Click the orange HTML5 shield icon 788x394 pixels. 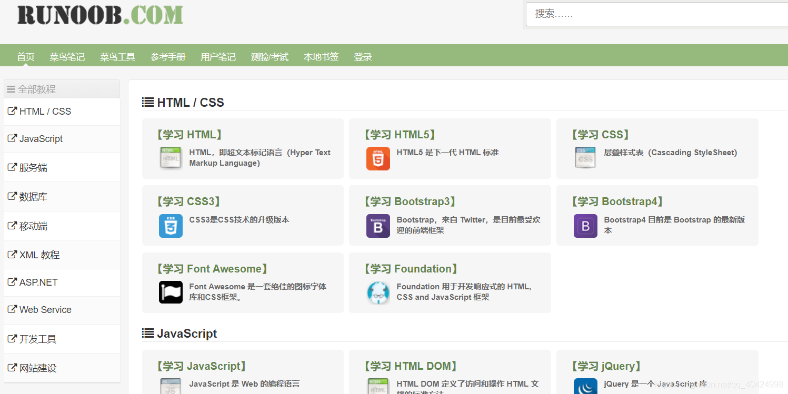pos(378,158)
